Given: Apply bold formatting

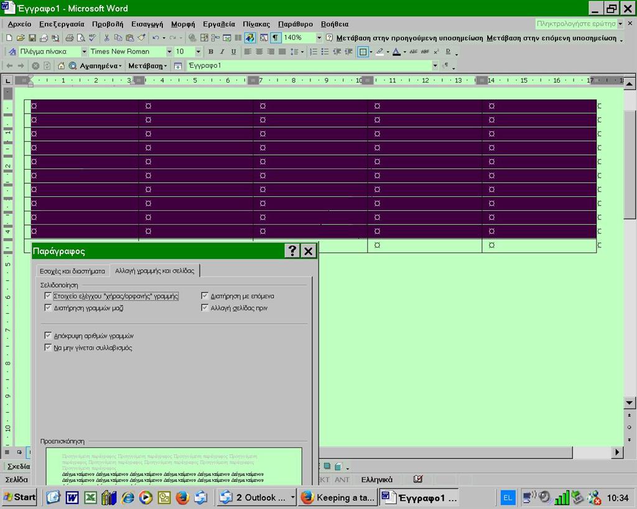Looking at the screenshot, I should 211,52.
